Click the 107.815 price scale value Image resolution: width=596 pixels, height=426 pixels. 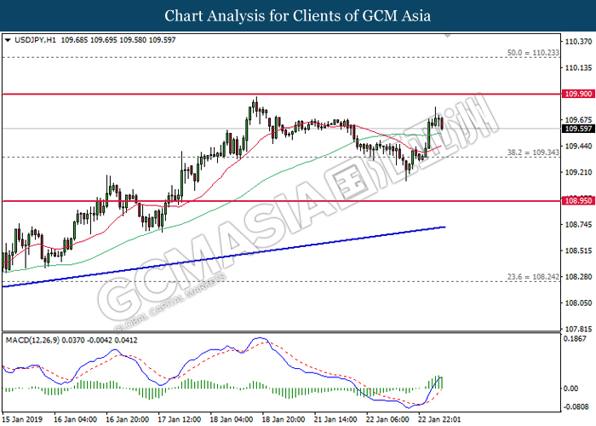tap(578, 329)
